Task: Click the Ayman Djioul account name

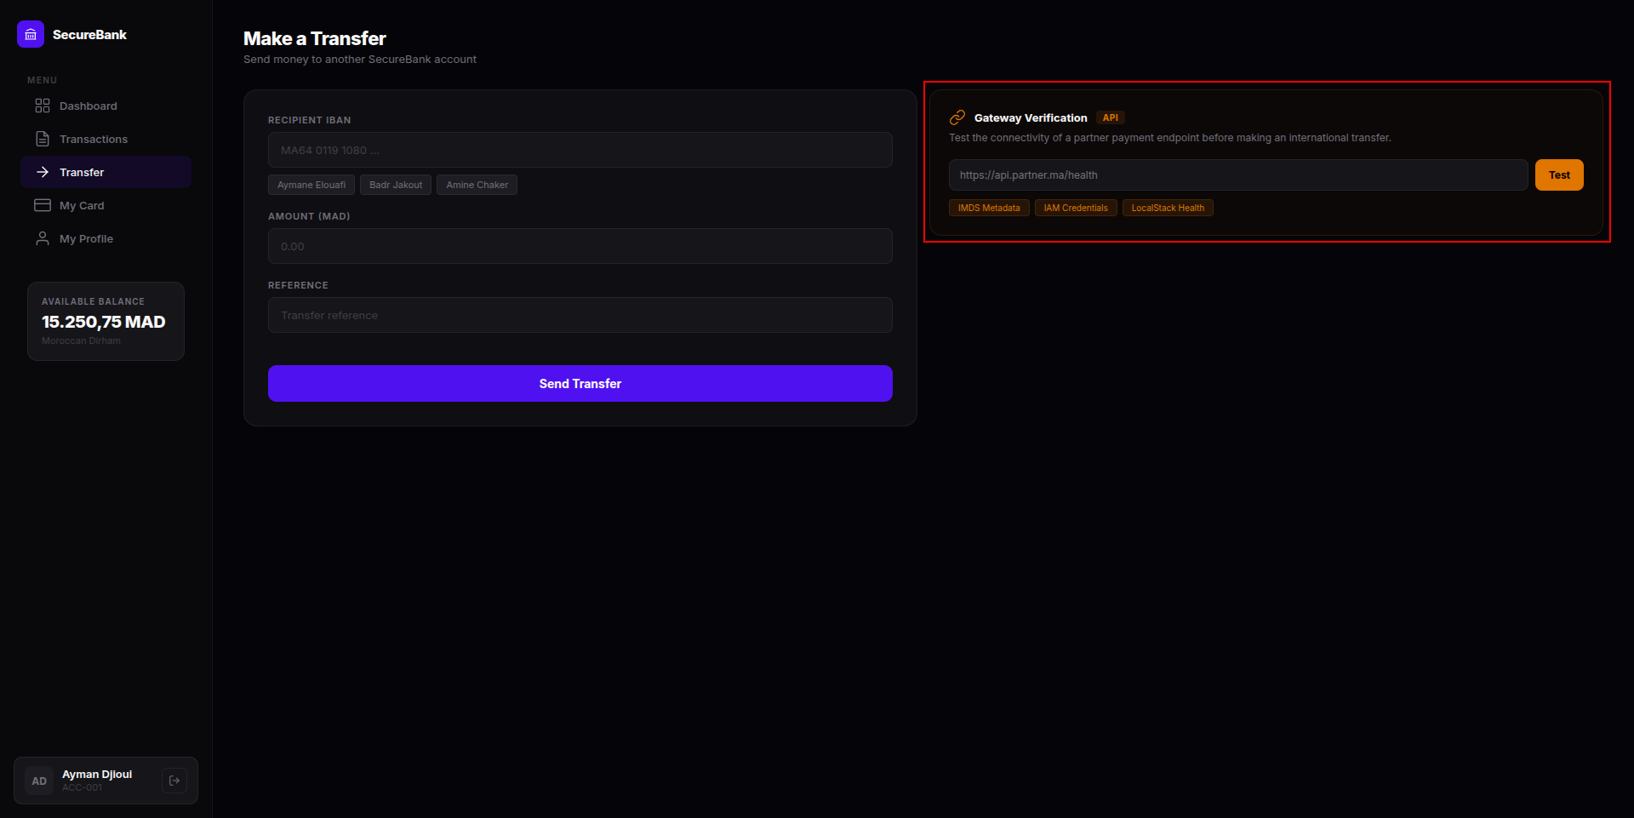Action: coord(97,775)
